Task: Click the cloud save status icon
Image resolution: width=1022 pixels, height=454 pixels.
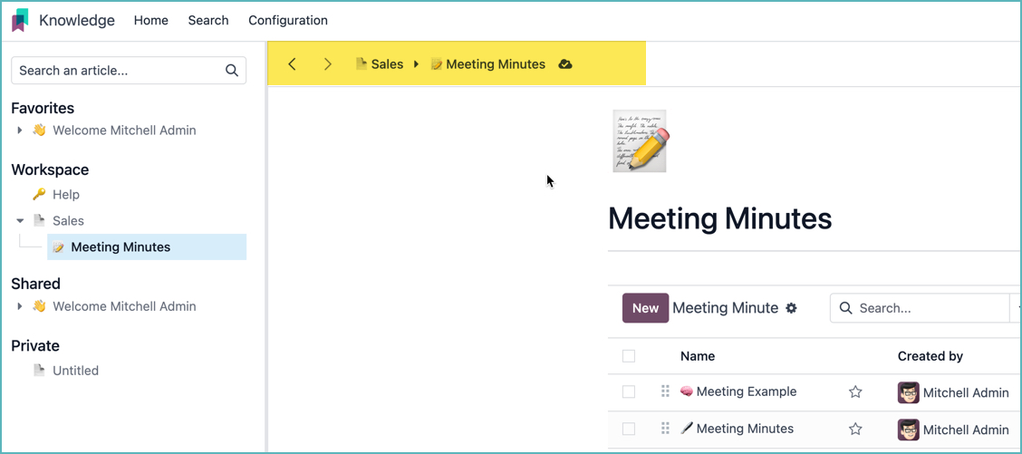Action: point(565,64)
